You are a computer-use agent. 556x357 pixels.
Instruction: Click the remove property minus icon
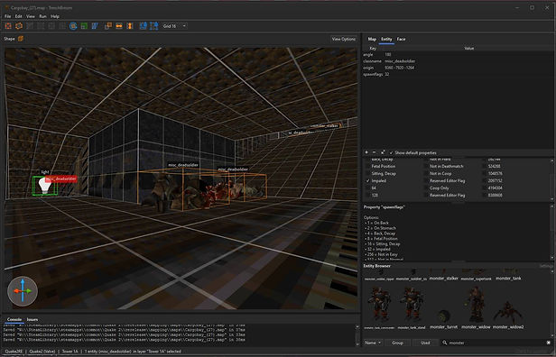click(x=374, y=152)
